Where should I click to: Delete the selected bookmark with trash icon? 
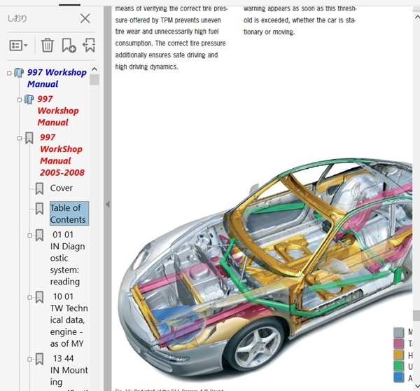(48, 45)
